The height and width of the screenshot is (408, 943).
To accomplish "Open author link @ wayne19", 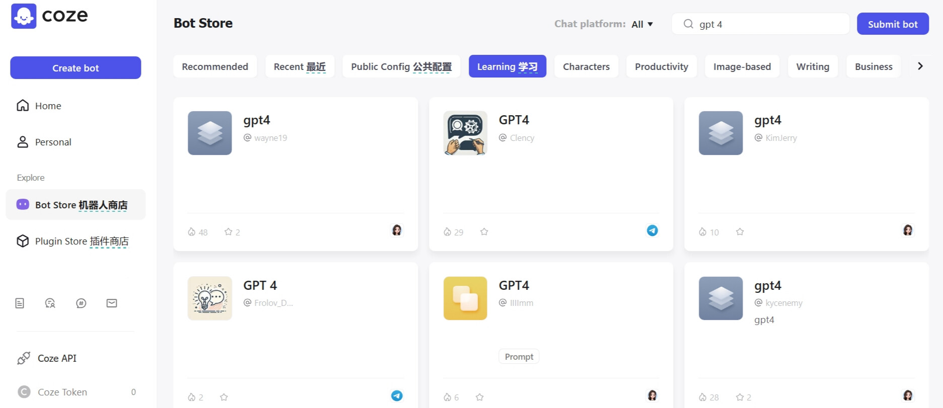I will point(265,138).
